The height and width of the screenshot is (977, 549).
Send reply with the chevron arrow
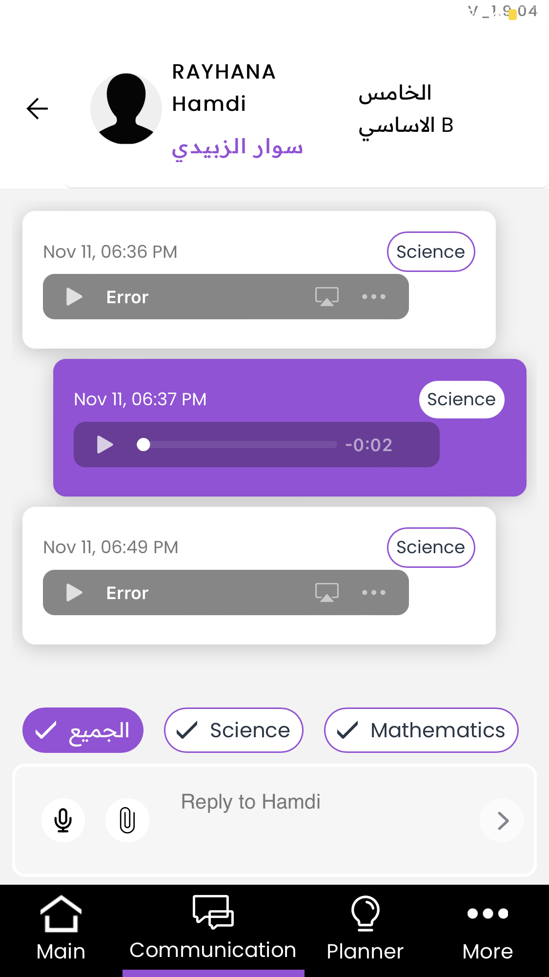point(502,820)
